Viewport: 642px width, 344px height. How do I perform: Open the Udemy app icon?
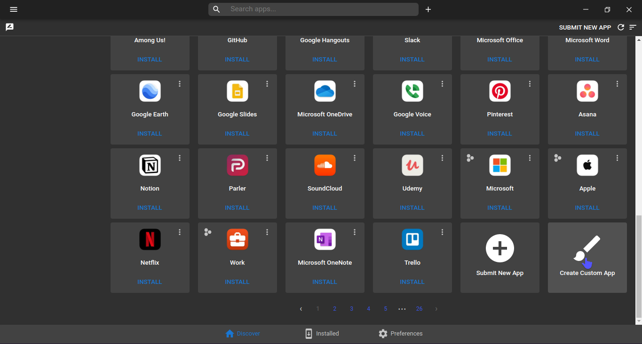(x=412, y=165)
